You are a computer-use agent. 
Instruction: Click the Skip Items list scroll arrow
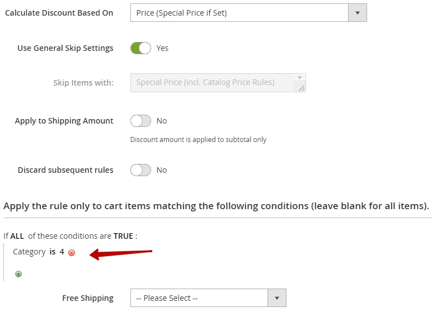coord(299,77)
